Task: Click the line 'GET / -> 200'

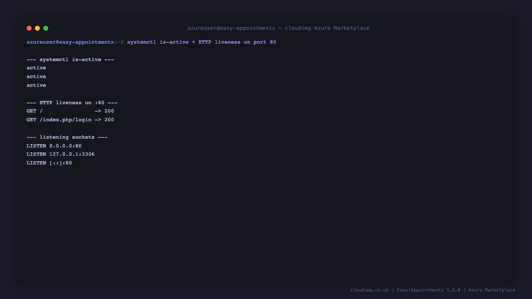Action: [70, 111]
